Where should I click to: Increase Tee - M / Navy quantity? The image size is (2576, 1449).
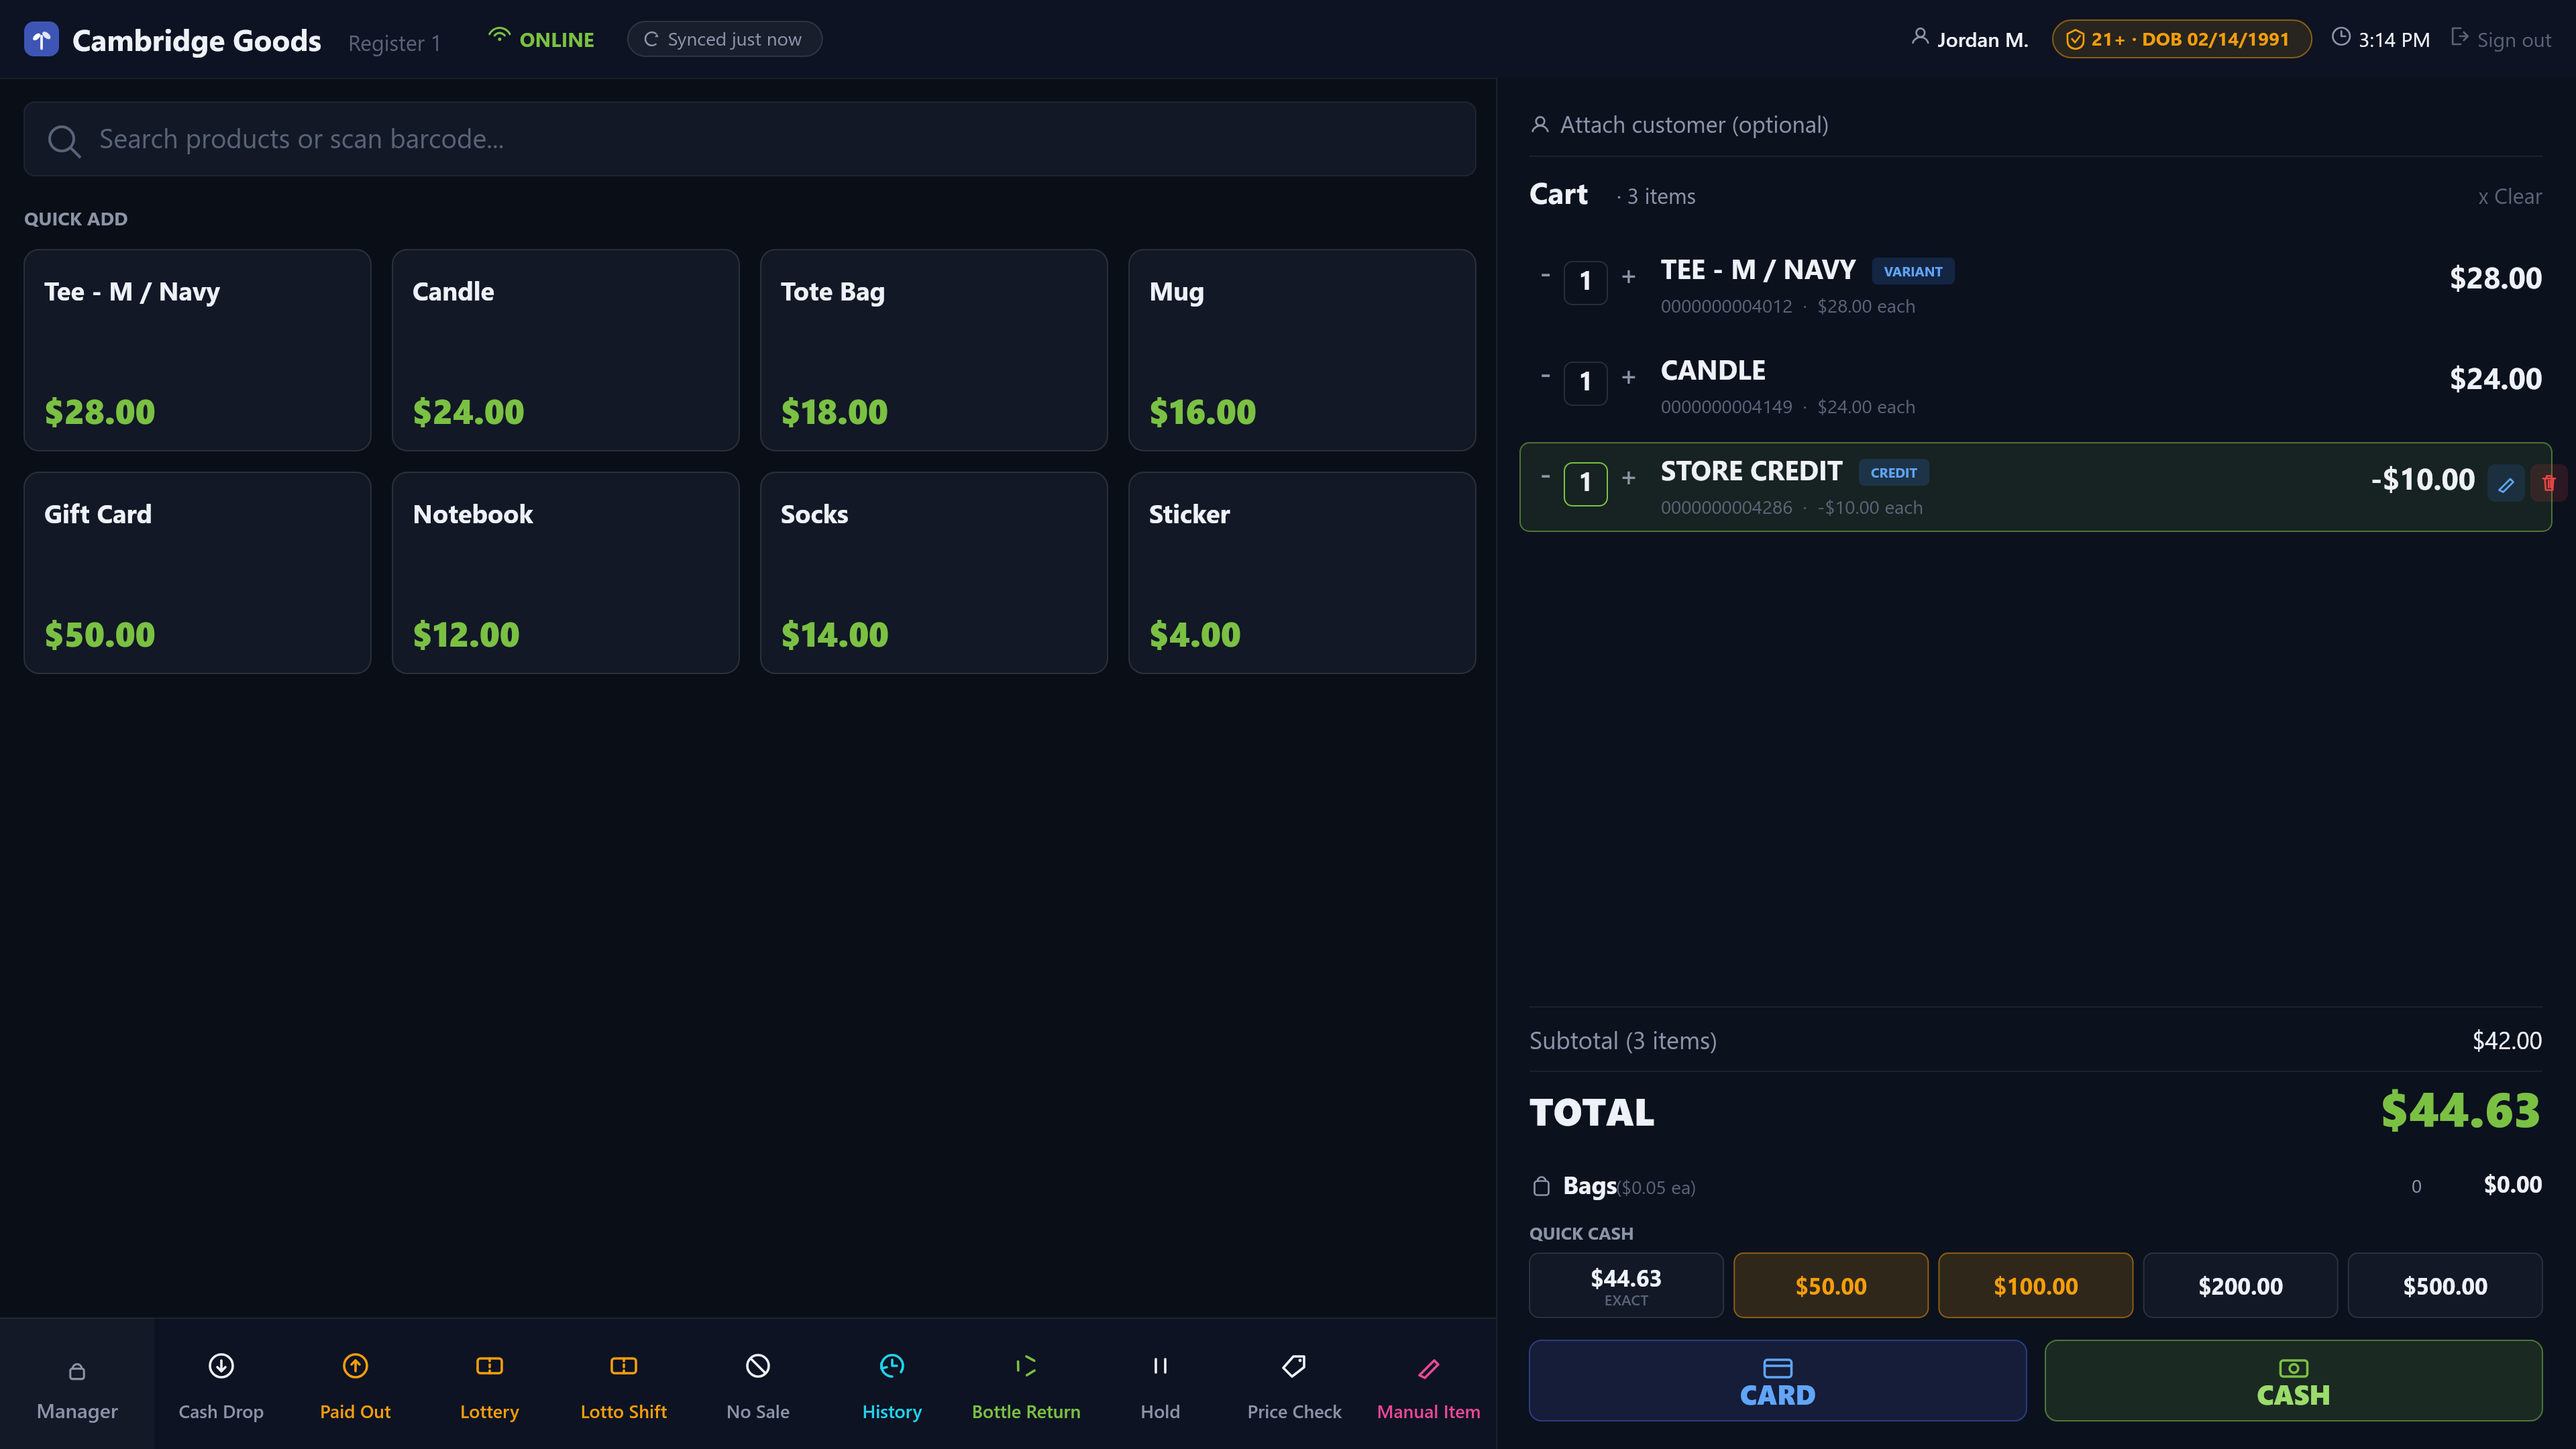(1628, 277)
